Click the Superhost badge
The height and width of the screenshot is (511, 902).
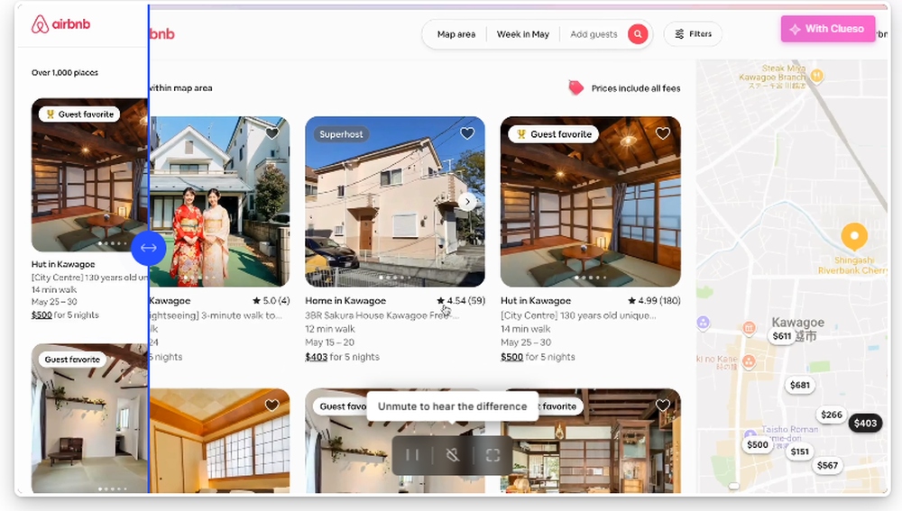341,134
